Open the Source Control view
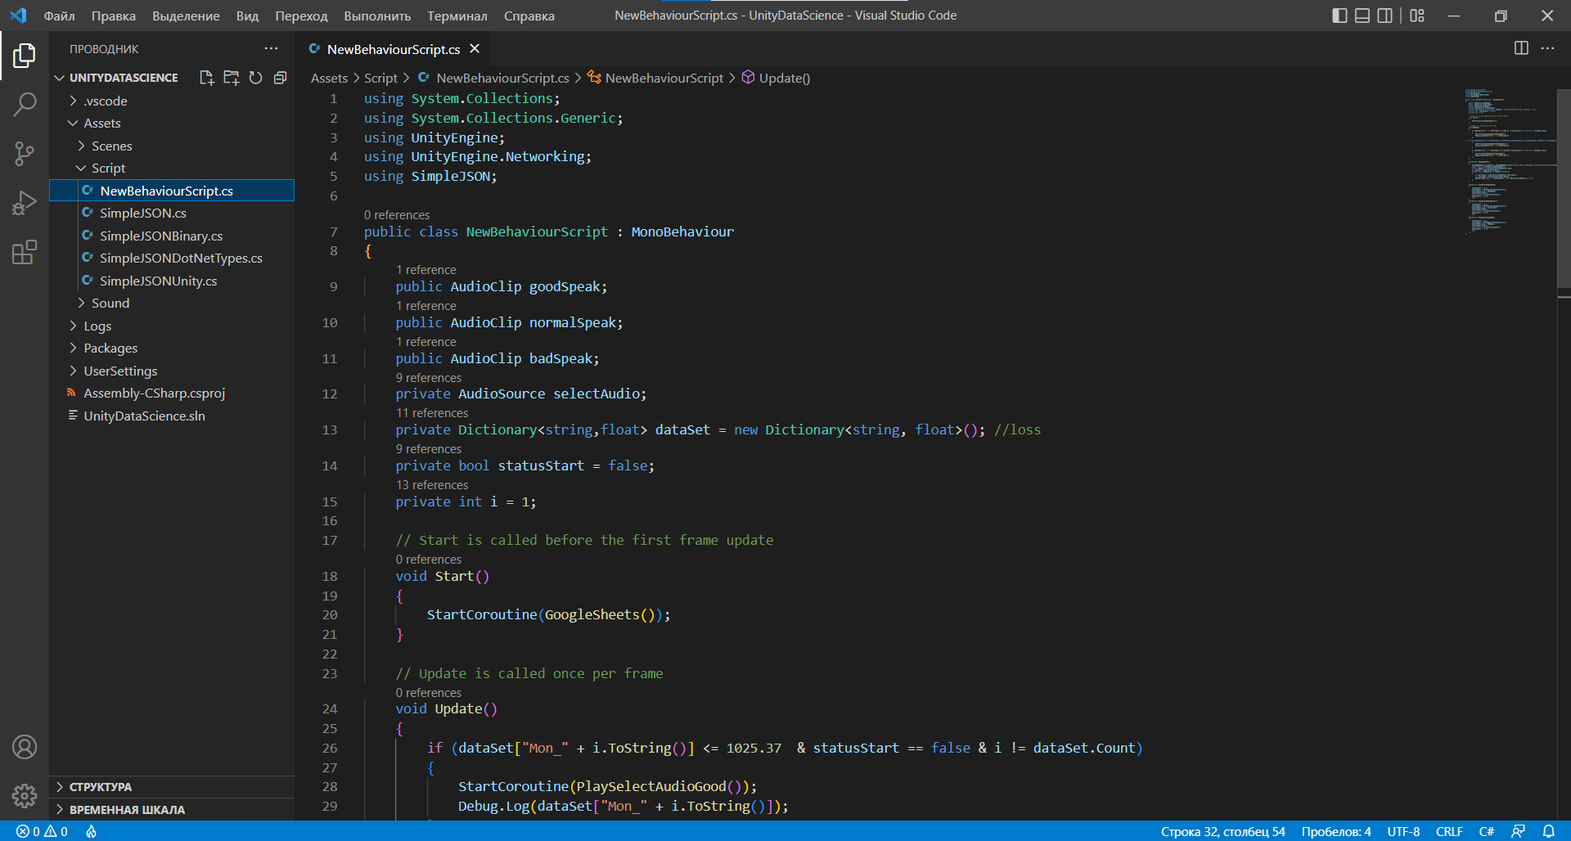This screenshot has width=1571, height=841. point(25,153)
